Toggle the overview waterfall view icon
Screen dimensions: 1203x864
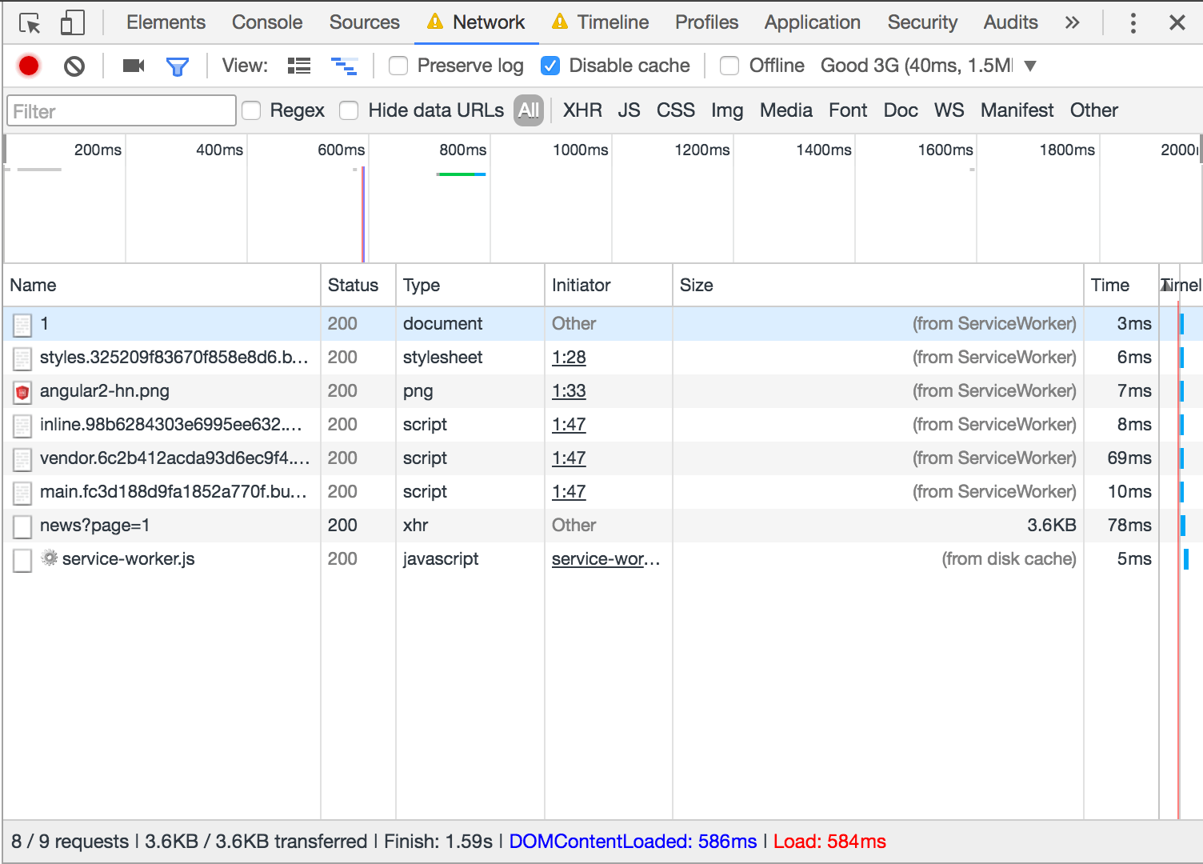click(x=344, y=66)
